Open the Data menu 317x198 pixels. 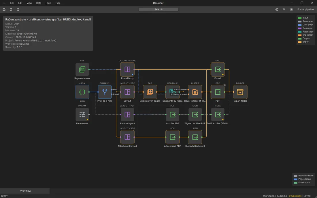39,3
